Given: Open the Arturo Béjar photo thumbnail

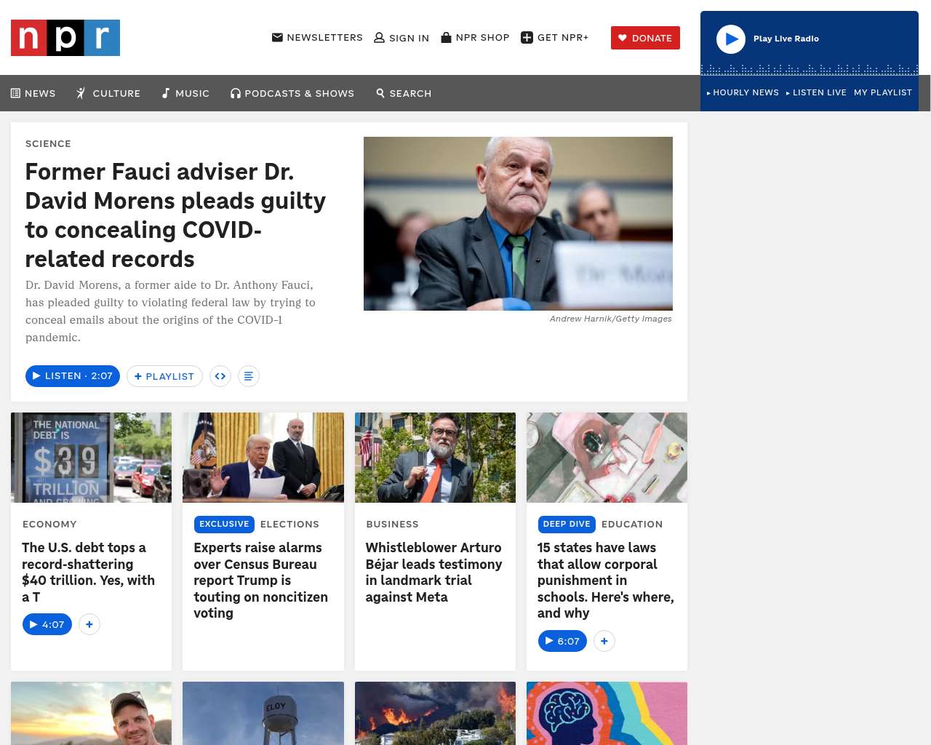Looking at the screenshot, I should tap(435, 458).
